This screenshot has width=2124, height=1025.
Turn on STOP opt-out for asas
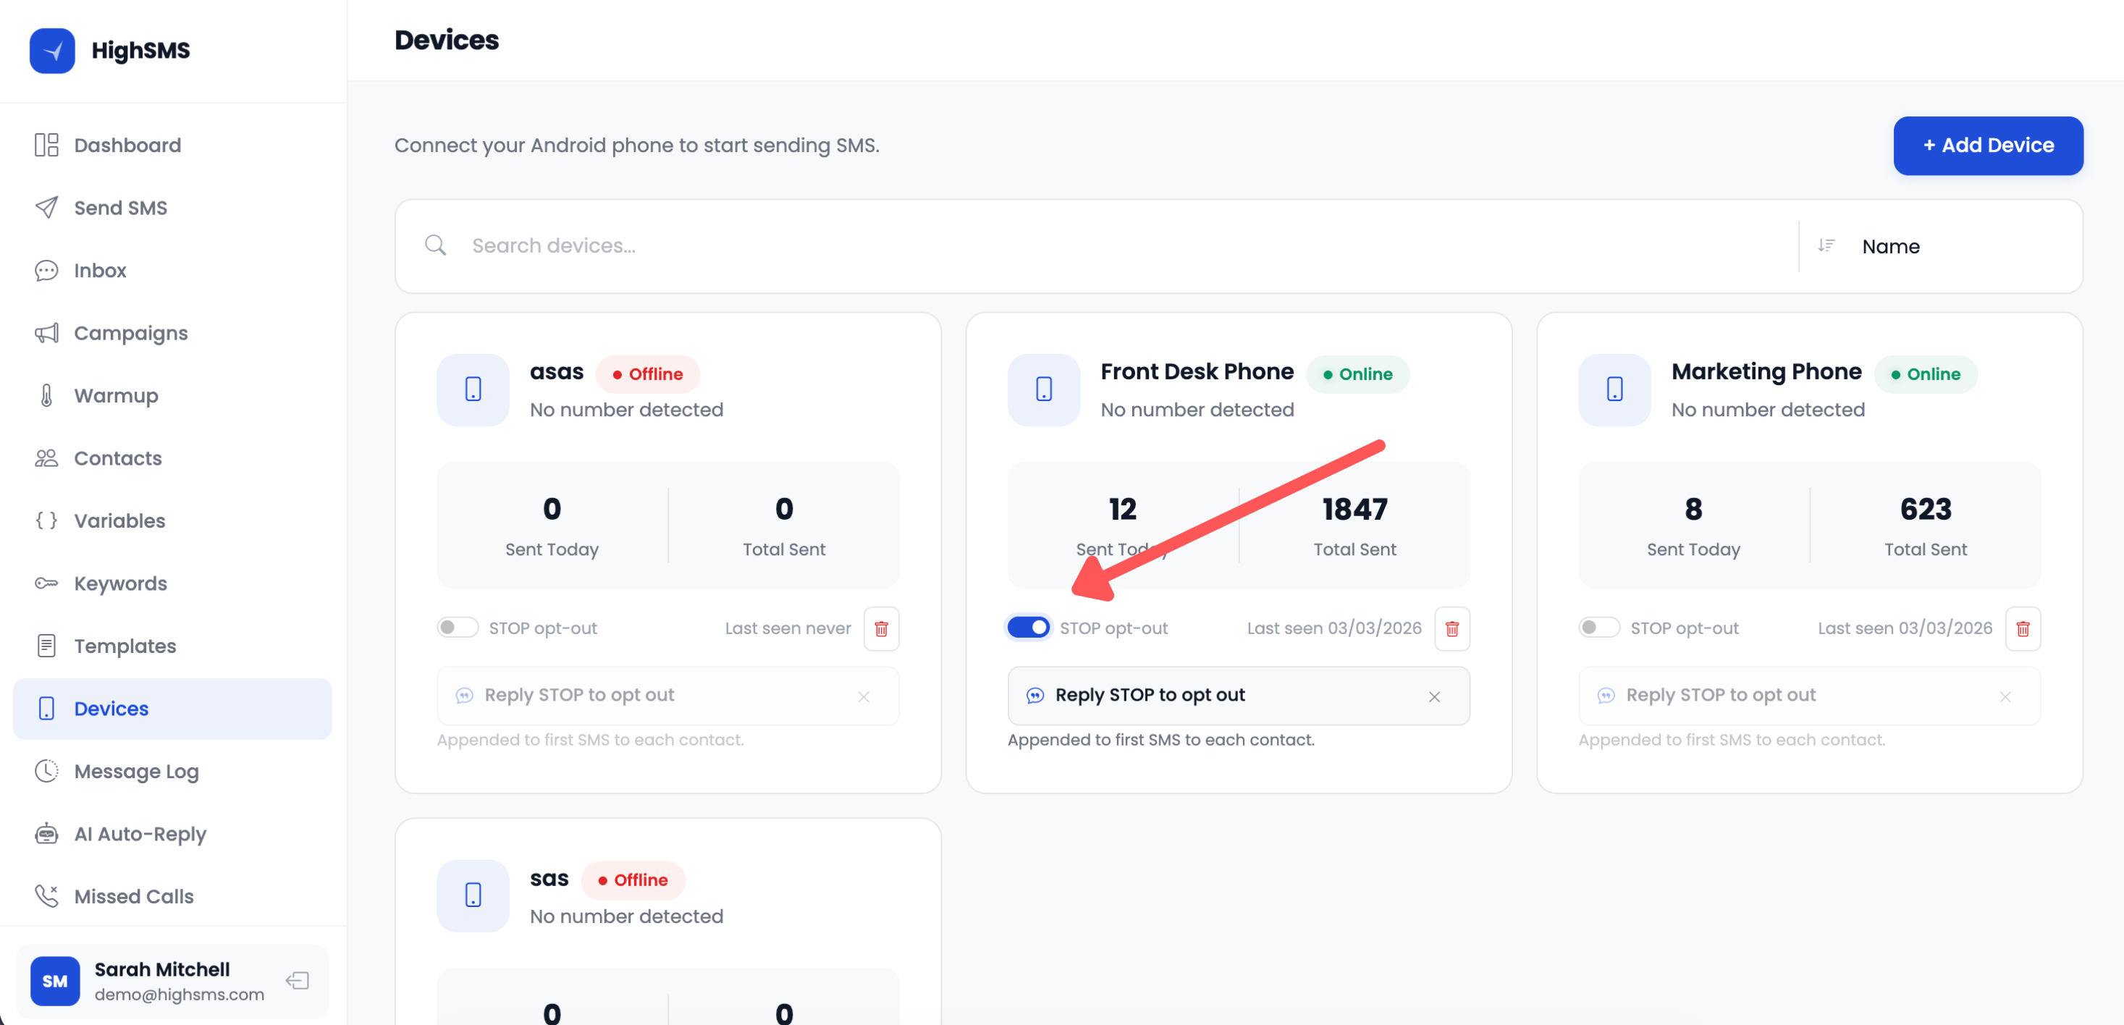457,628
